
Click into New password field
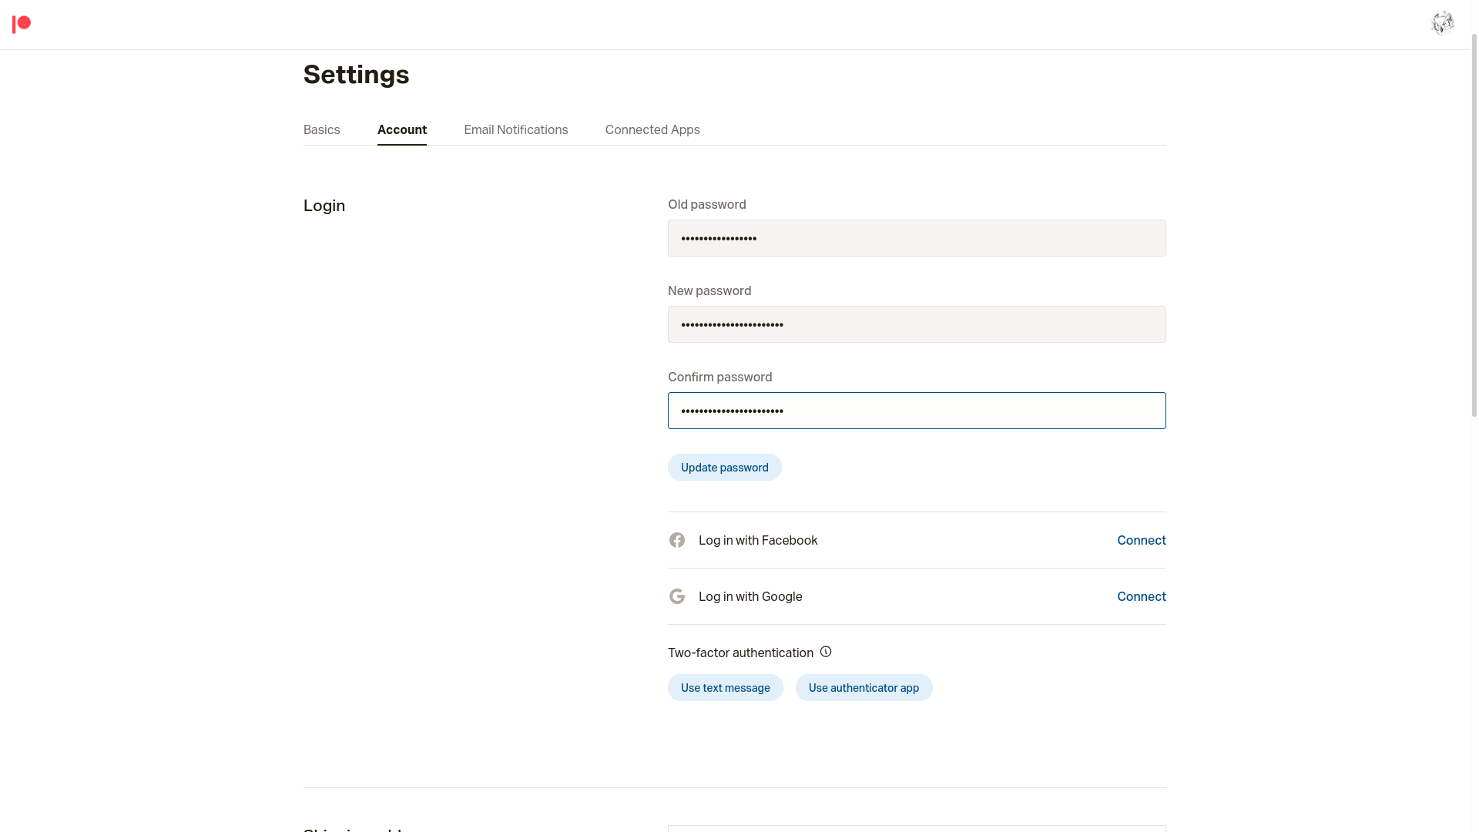[917, 324]
